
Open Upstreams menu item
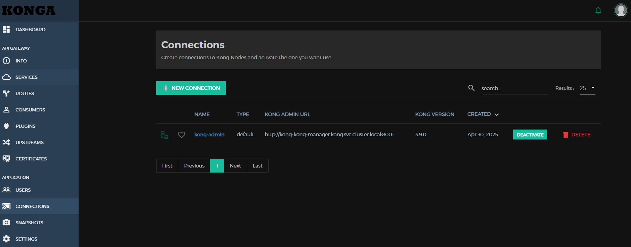(39, 142)
